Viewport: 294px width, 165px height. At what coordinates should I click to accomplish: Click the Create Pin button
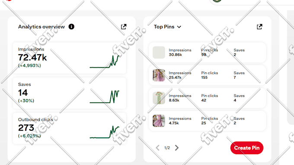click(x=247, y=148)
